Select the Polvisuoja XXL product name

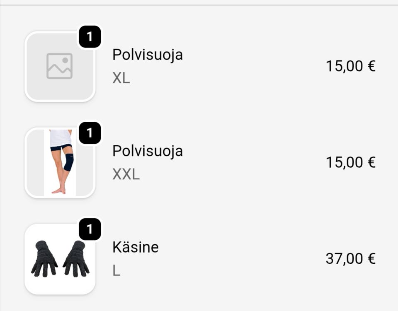(147, 152)
